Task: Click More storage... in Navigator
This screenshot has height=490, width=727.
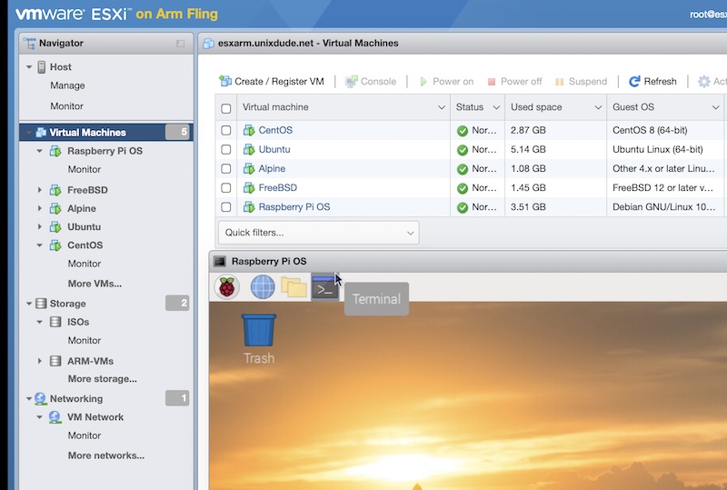Action: tap(103, 378)
